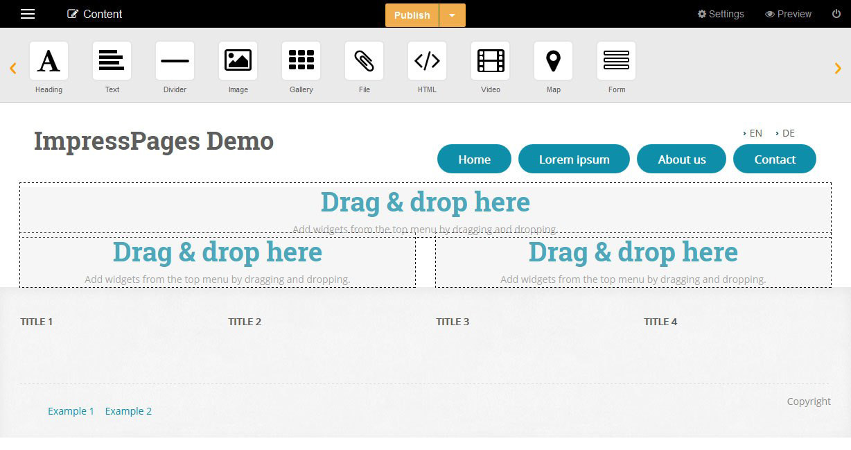Choose the Video widget icon
Image resolution: width=851 pixels, height=450 pixels.
(491, 61)
